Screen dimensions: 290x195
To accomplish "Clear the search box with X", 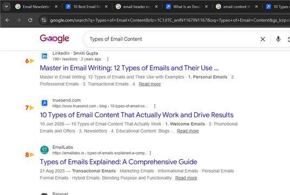I will click(x=262, y=39).
